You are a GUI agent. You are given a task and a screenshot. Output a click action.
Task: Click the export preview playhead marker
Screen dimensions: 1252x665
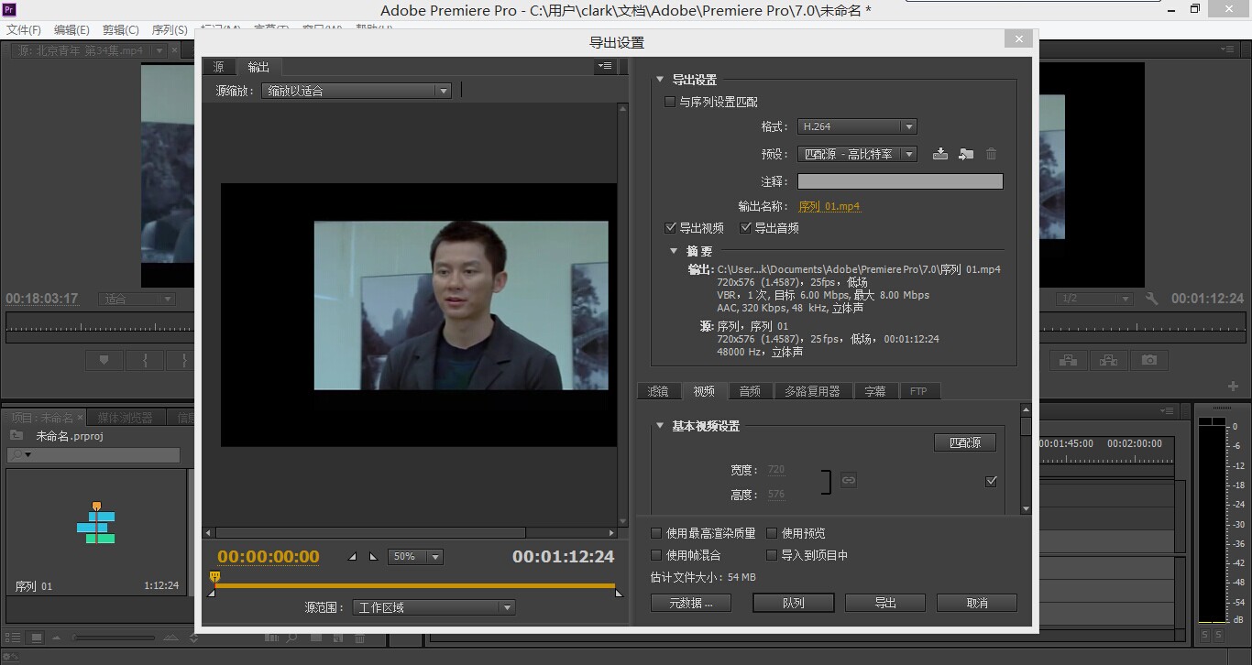tap(214, 577)
